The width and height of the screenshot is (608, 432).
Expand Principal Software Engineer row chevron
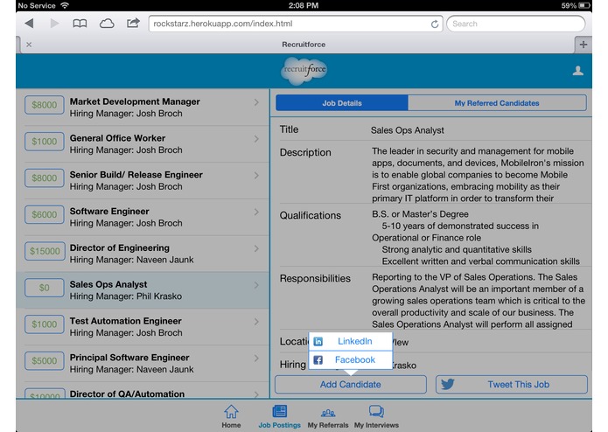256,358
